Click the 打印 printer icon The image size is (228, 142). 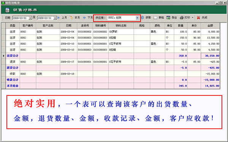pyautogui.click(x=182, y=18)
